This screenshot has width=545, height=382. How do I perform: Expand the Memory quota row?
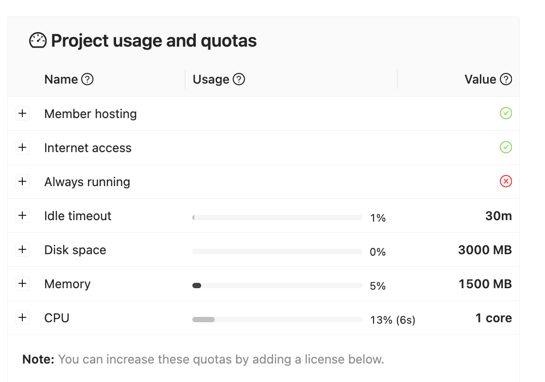tap(22, 283)
